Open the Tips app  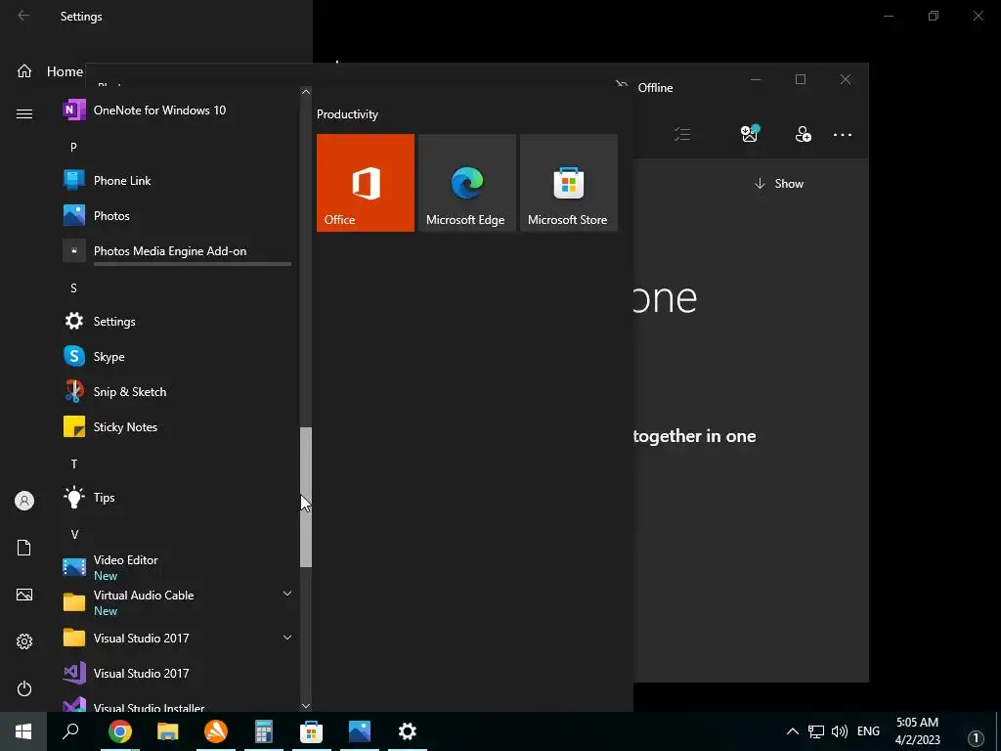click(177, 498)
